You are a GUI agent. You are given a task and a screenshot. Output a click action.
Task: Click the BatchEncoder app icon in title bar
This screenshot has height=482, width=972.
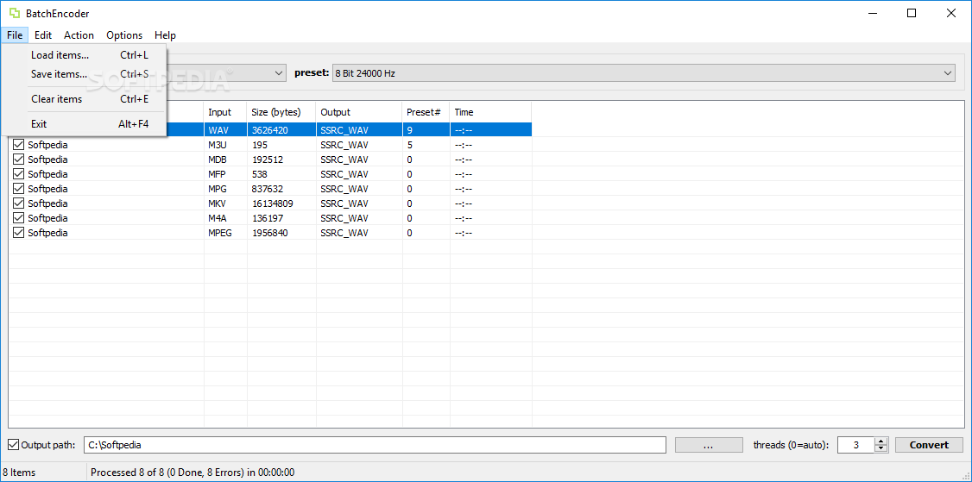pos(14,13)
